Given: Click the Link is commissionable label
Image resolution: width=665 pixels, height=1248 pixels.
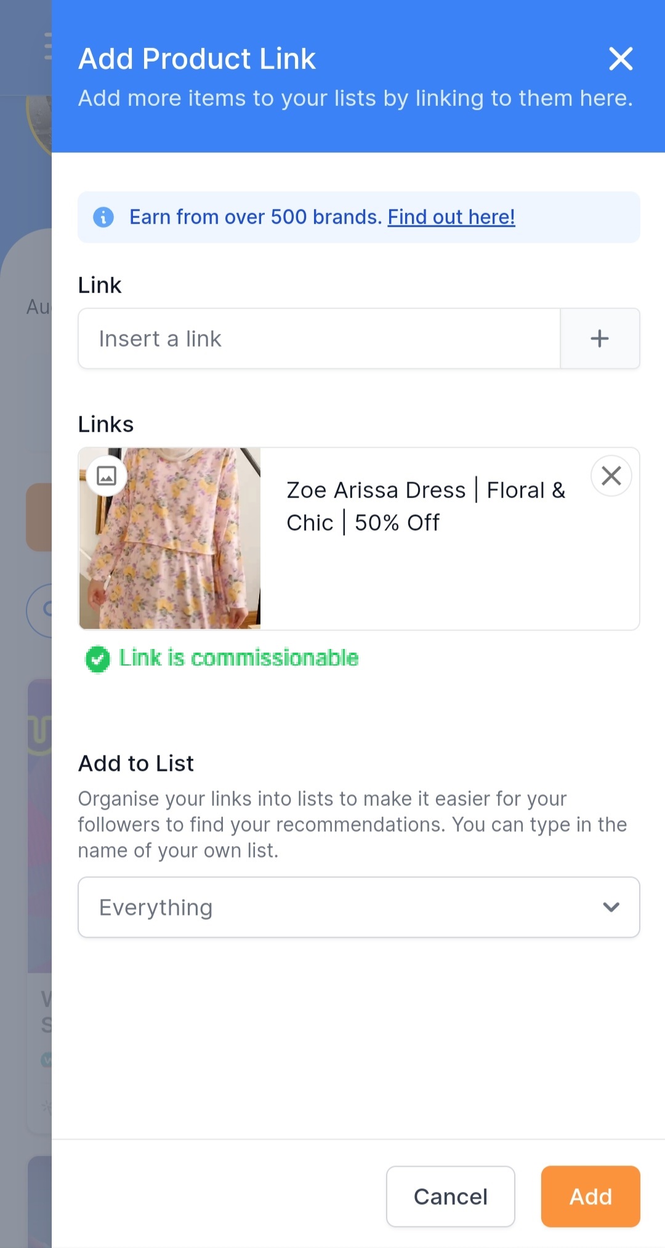Looking at the screenshot, I should pos(239,658).
